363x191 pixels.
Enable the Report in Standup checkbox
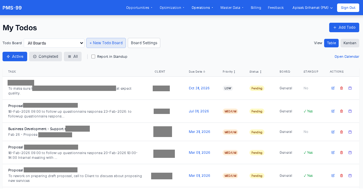click(93, 57)
